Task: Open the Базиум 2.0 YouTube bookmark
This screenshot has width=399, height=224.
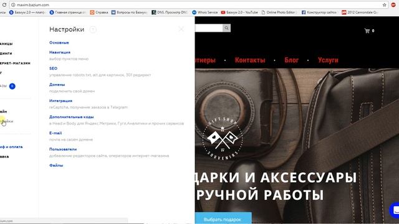Action: click(x=239, y=12)
